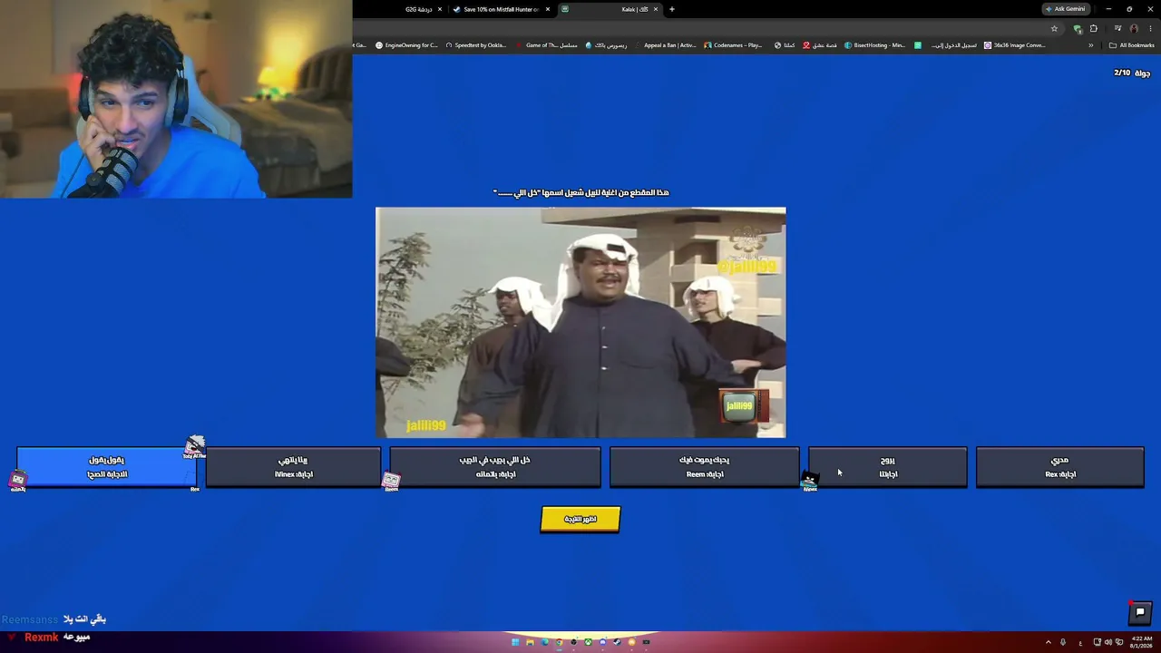
Task: Click the yellow show result button
Action: coord(580,519)
